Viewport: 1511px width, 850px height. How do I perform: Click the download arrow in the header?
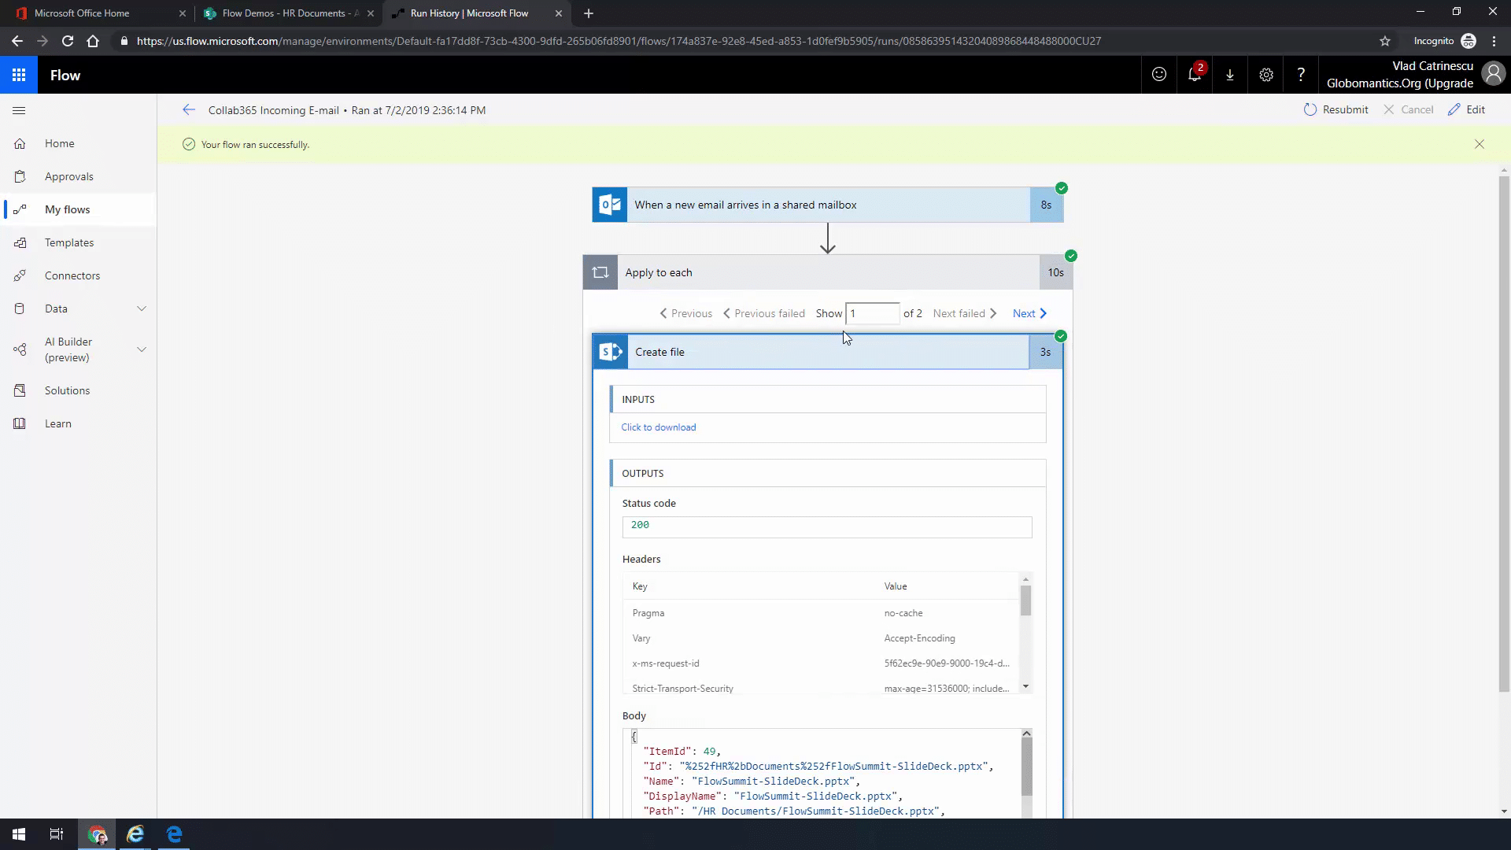[1230, 75]
